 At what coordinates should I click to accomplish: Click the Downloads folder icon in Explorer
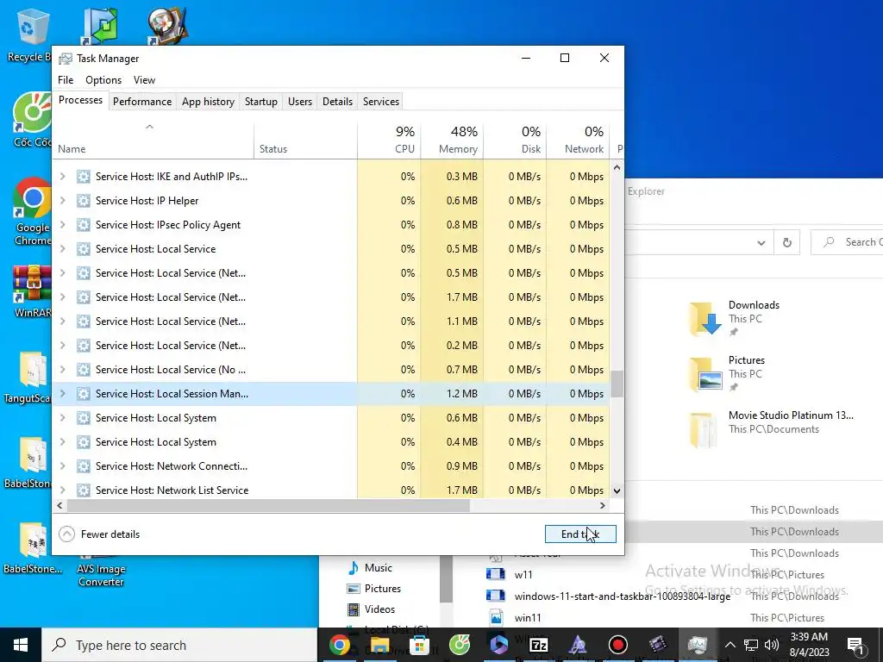[x=705, y=318]
